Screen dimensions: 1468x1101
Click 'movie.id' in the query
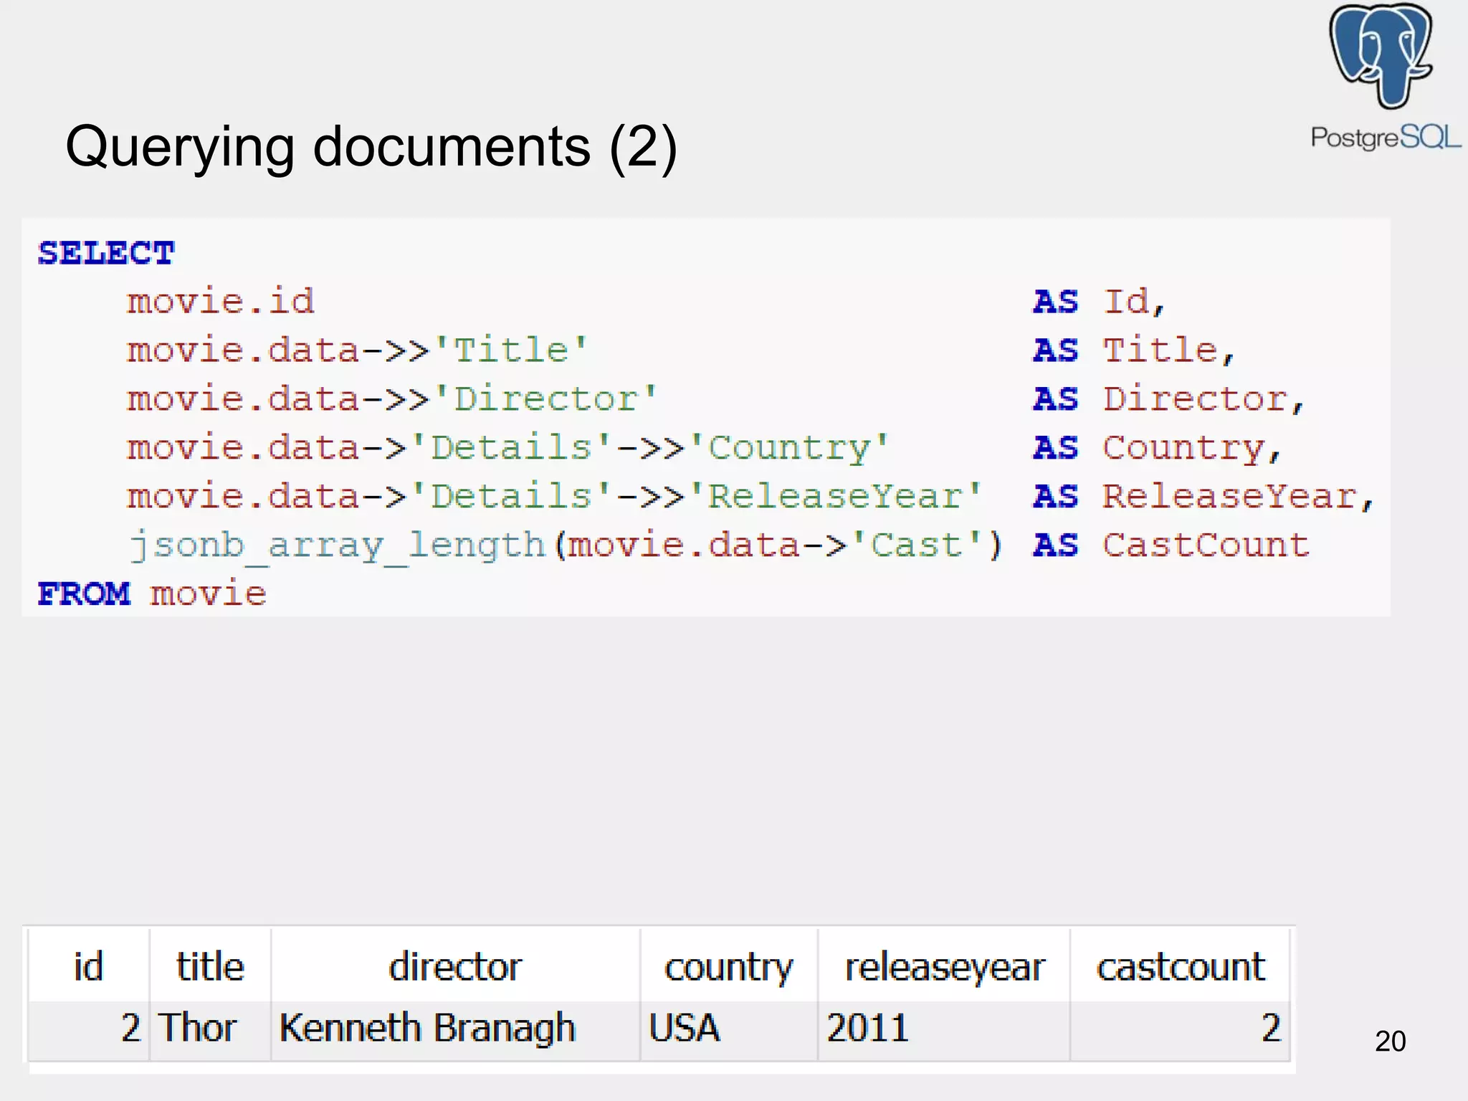[221, 301]
